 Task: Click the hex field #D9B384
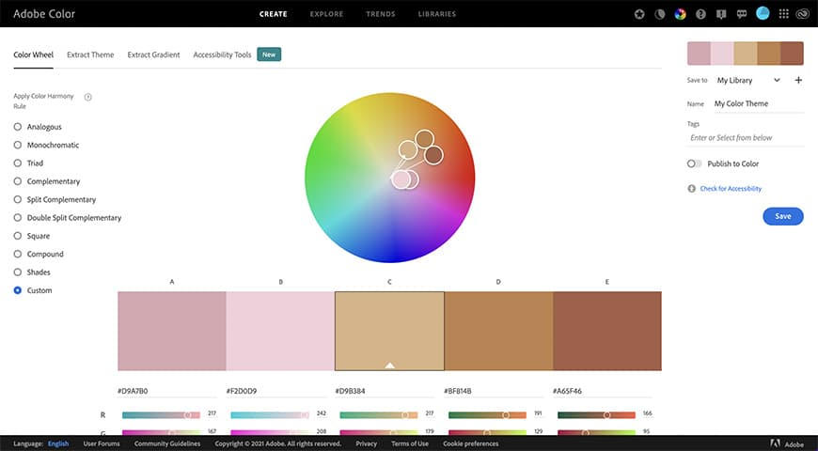pos(385,391)
